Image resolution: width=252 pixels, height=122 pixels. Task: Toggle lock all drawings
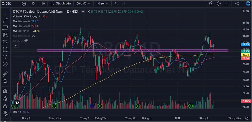coord(5,106)
